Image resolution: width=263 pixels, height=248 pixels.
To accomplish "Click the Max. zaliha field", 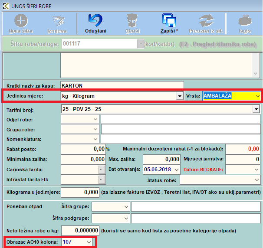I will tap(161, 159).
